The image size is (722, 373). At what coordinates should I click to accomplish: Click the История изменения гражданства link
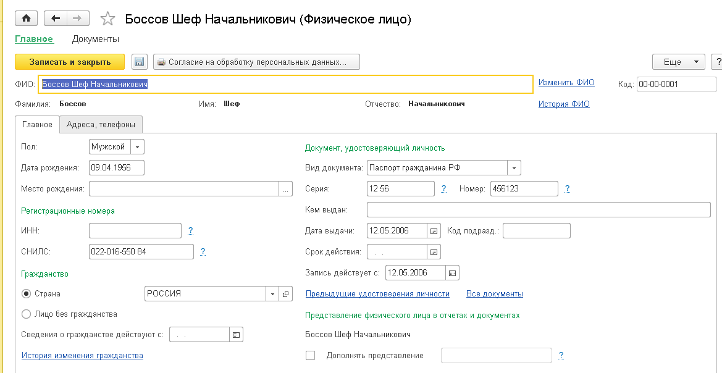82,356
